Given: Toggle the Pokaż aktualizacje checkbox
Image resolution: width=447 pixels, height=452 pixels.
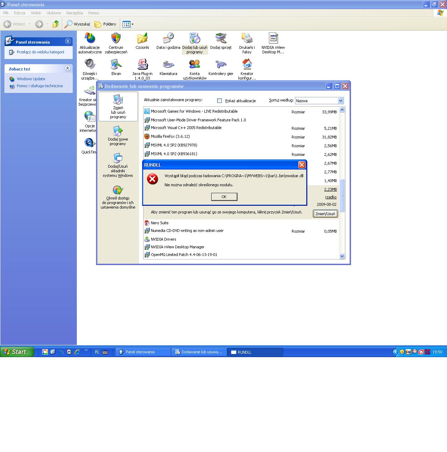Looking at the screenshot, I should (x=220, y=101).
